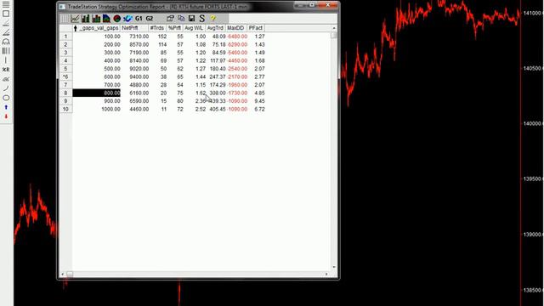Select row 4 header
The image size is (544, 306).
tap(65, 60)
